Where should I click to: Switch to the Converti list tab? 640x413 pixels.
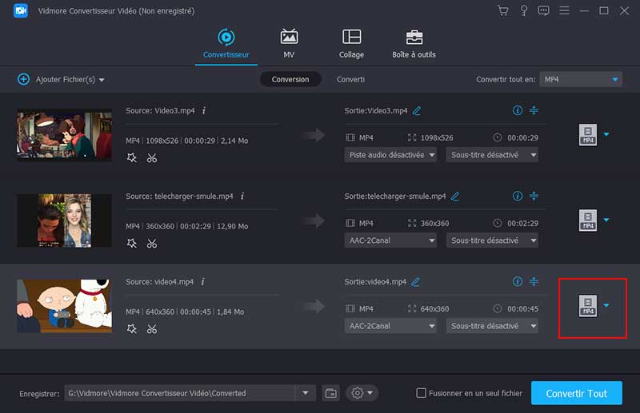click(x=350, y=79)
